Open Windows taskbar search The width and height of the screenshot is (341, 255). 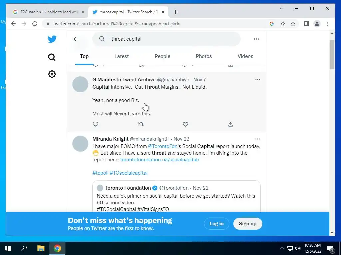(24, 248)
